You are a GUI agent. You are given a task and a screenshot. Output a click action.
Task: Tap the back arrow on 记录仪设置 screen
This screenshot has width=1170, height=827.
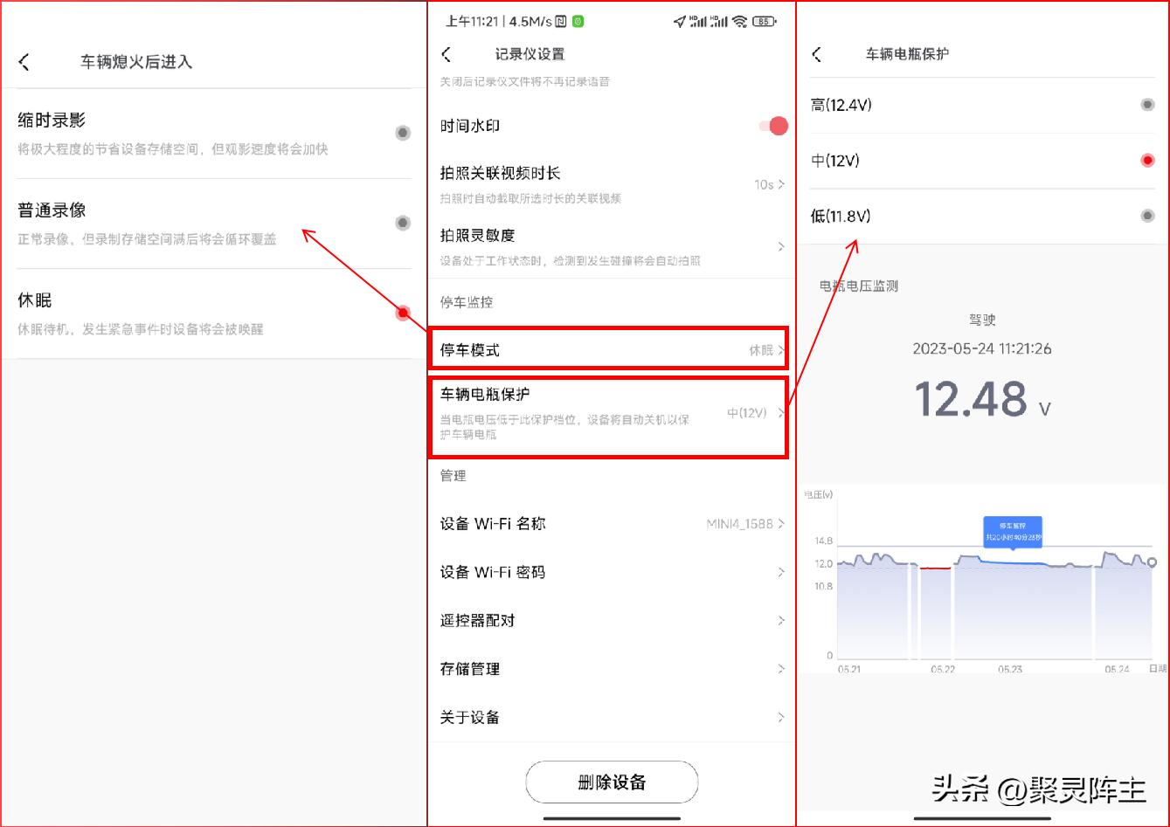(447, 53)
